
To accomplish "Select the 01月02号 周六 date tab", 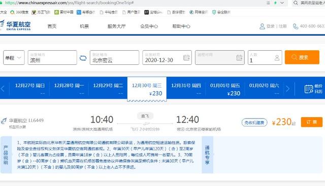I will point(264,89).
